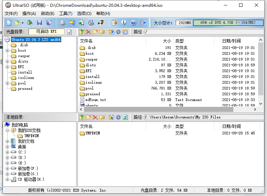Go up one level in local directory
Viewport: 267px width, 196px height.
82,117
